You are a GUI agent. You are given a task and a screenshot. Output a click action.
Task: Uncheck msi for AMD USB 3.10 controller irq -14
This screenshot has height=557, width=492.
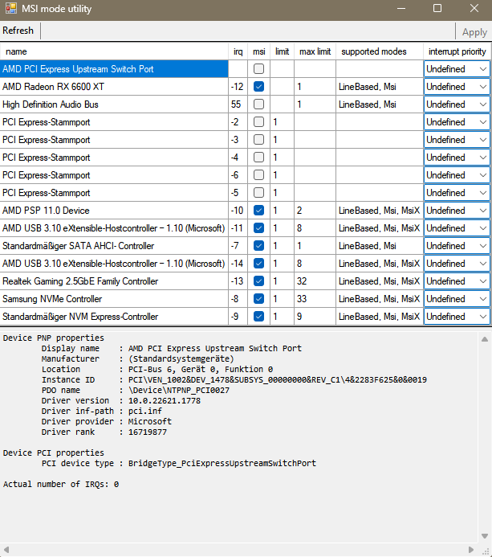[x=259, y=264]
